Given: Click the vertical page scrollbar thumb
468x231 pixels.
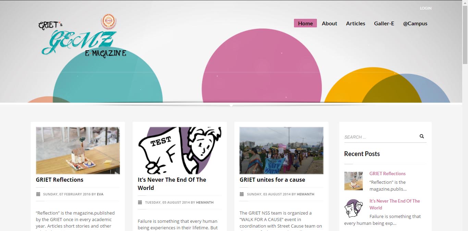Looking at the screenshot, I should pyautogui.click(x=465, y=33).
